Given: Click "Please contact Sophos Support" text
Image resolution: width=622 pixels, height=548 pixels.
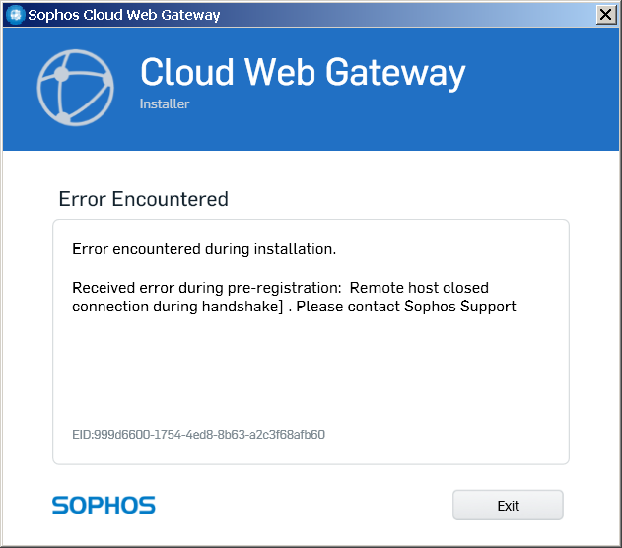Looking at the screenshot, I should tap(407, 307).
